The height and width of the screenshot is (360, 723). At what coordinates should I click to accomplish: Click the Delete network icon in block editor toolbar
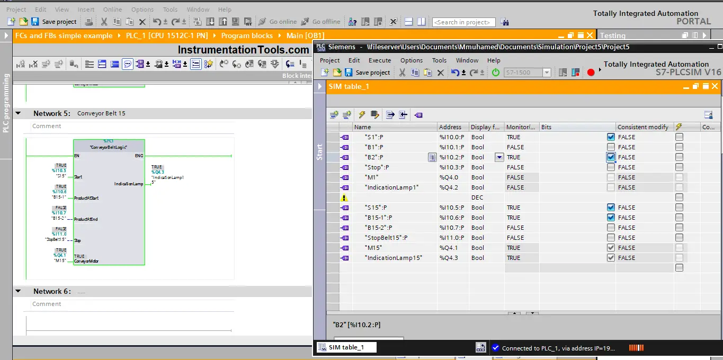(x=34, y=64)
